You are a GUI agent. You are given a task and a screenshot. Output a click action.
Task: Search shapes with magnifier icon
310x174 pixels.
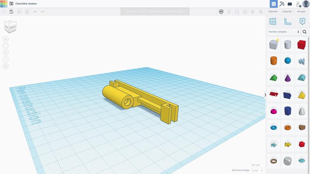305,32
